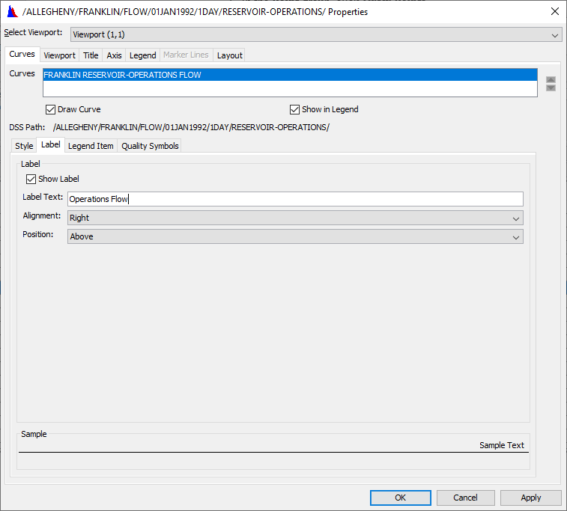This screenshot has height=511, width=567.
Task: Switch to the Viewport tab
Action: [59, 55]
